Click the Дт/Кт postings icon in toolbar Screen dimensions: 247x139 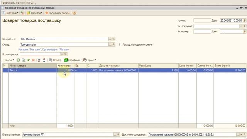23,13
